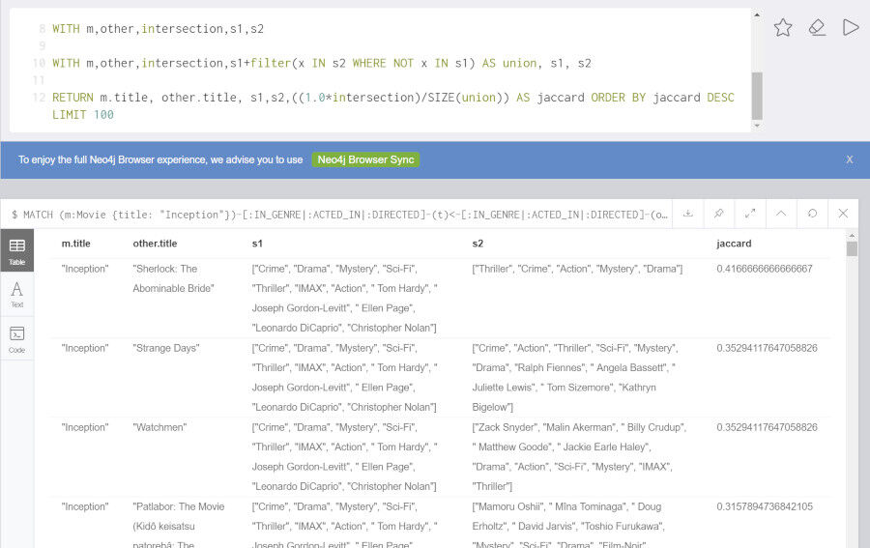Run the query with play icon
870x548 pixels.
(851, 27)
